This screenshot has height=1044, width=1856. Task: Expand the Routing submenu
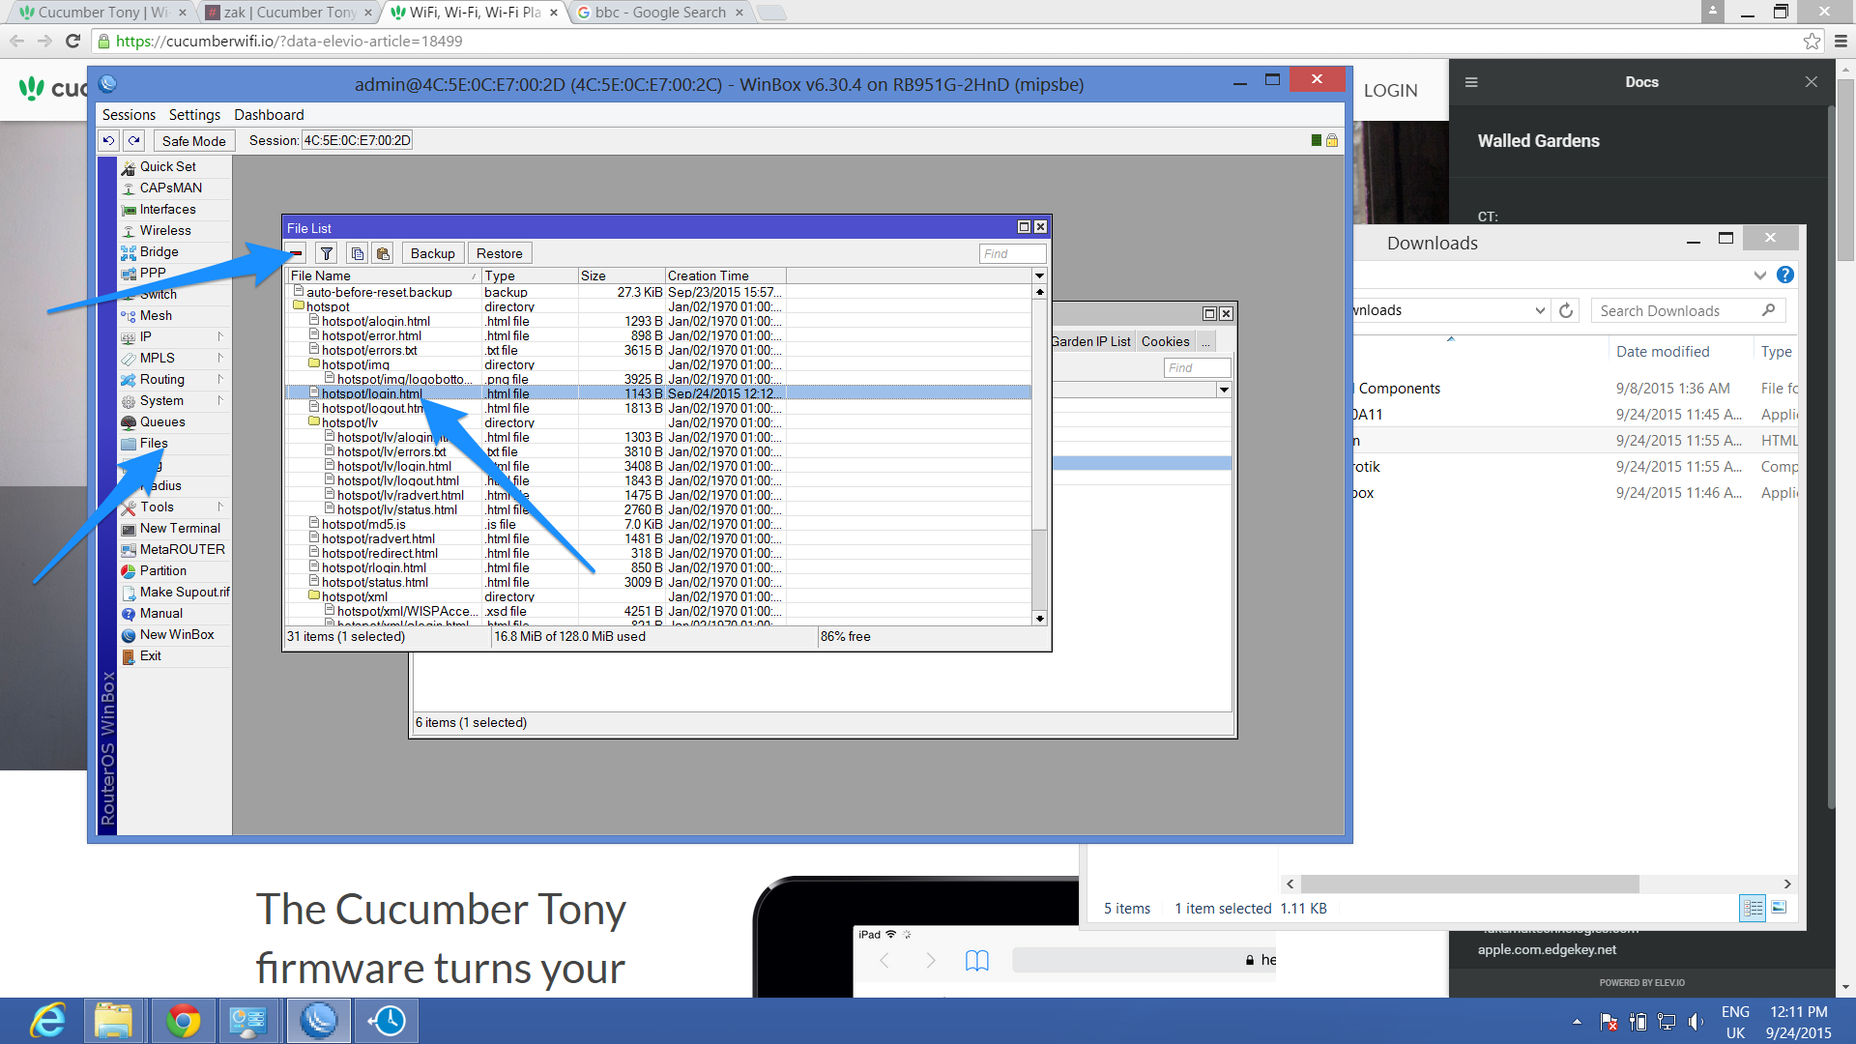[220, 379]
